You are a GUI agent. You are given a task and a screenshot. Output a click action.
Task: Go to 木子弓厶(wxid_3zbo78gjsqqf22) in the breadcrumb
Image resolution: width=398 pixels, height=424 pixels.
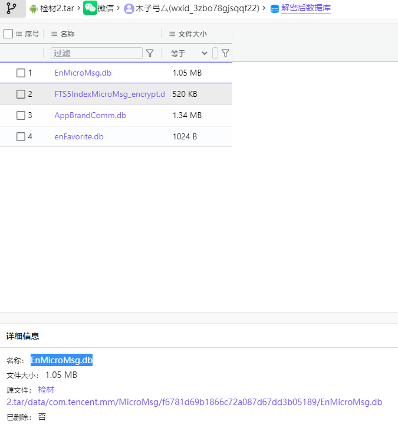coord(198,8)
